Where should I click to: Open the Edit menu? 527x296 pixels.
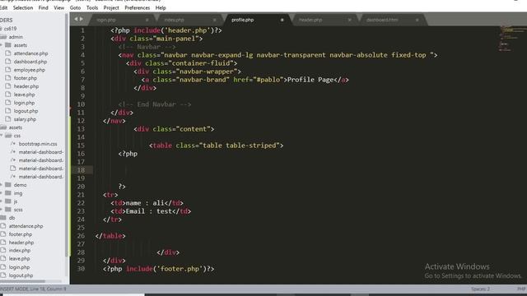[3, 7]
